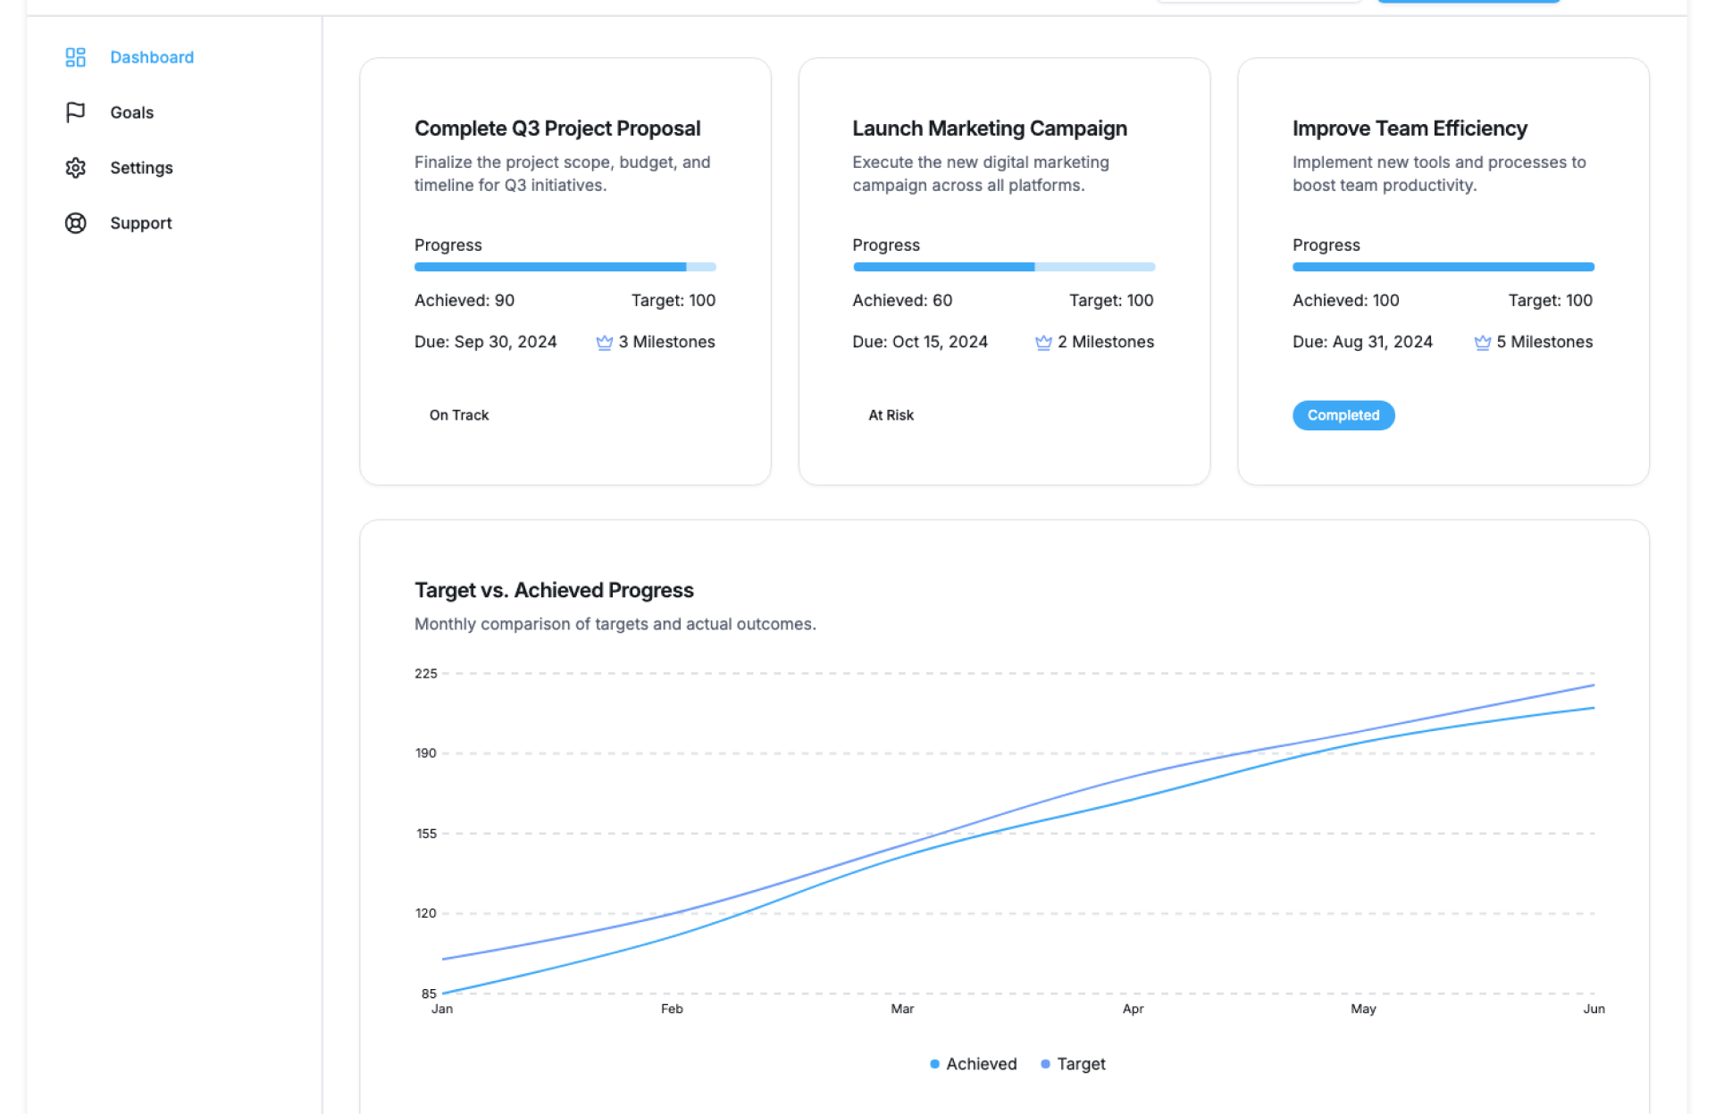Image resolution: width=1715 pixels, height=1114 pixels.
Task: Click the On Track status badge
Action: [459, 415]
